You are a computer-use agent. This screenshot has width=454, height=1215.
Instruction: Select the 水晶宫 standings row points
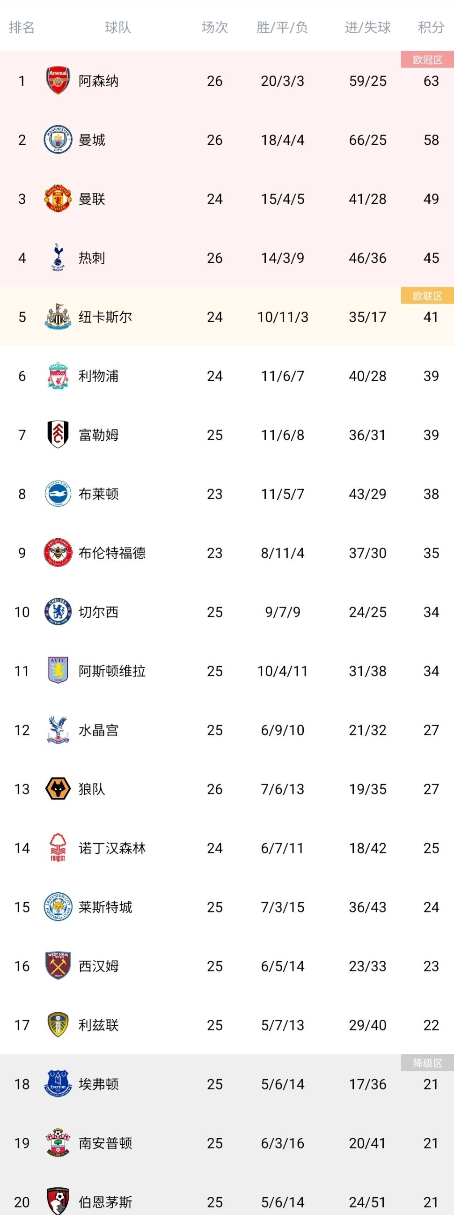tap(431, 730)
